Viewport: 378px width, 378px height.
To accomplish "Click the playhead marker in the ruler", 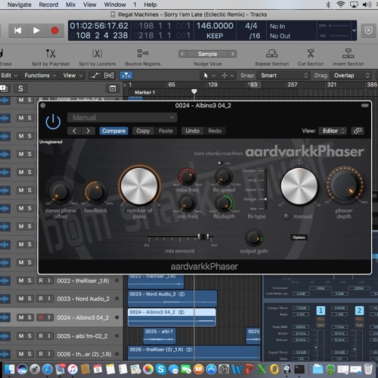I will 194,91.
